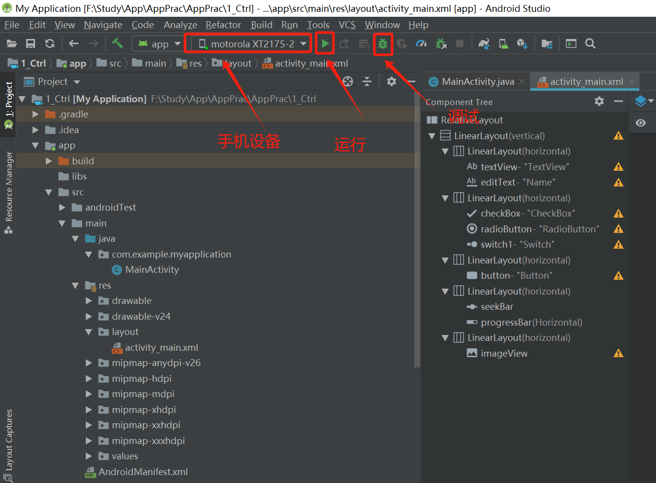Viewport: 656px width, 483px height.
Task: Open the Resource Manager side tab
Action: point(8,192)
